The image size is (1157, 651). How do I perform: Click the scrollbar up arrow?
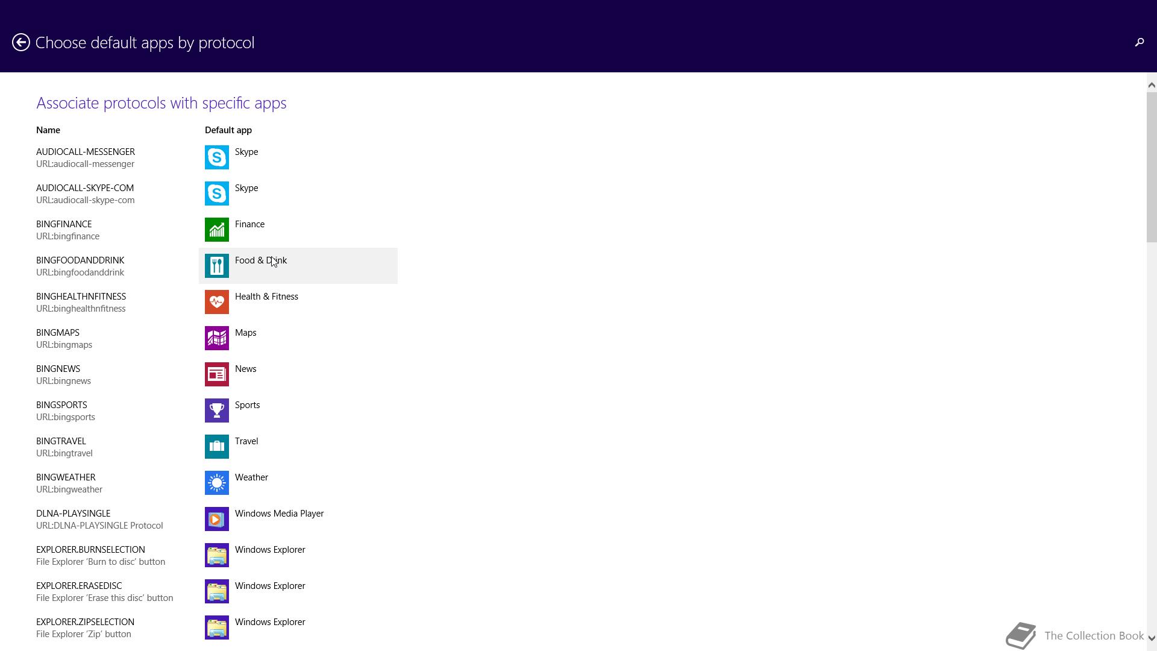(x=1152, y=85)
